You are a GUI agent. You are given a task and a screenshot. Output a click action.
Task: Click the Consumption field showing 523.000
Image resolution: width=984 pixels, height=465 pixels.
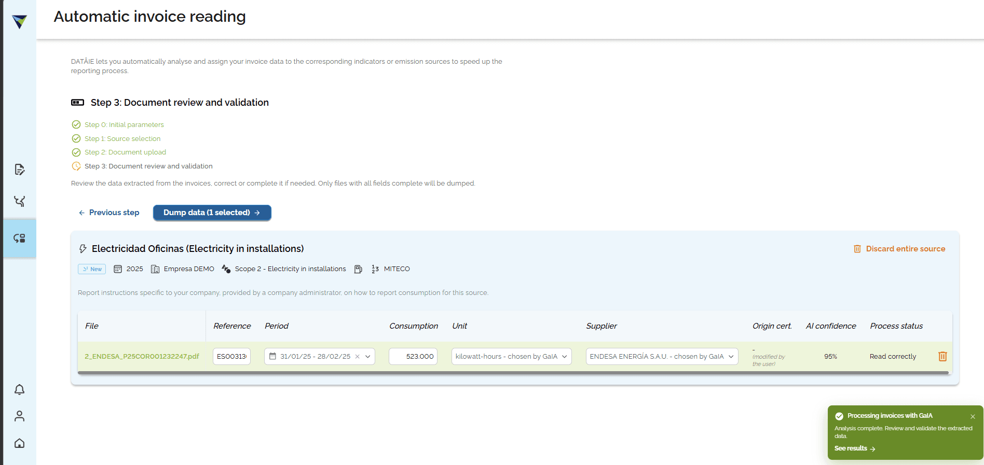point(413,357)
